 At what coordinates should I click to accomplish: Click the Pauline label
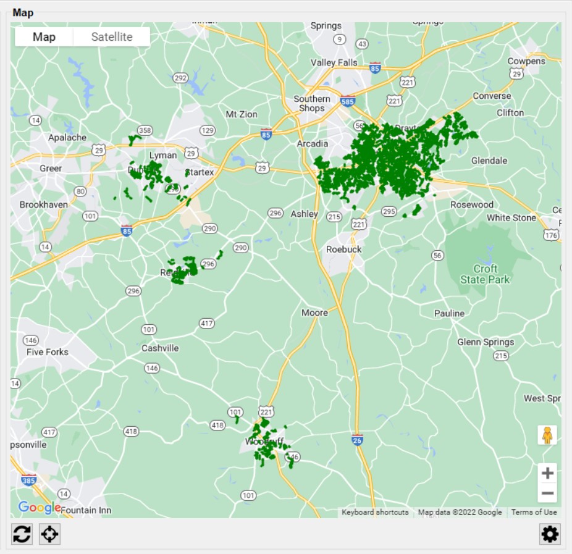tap(450, 314)
